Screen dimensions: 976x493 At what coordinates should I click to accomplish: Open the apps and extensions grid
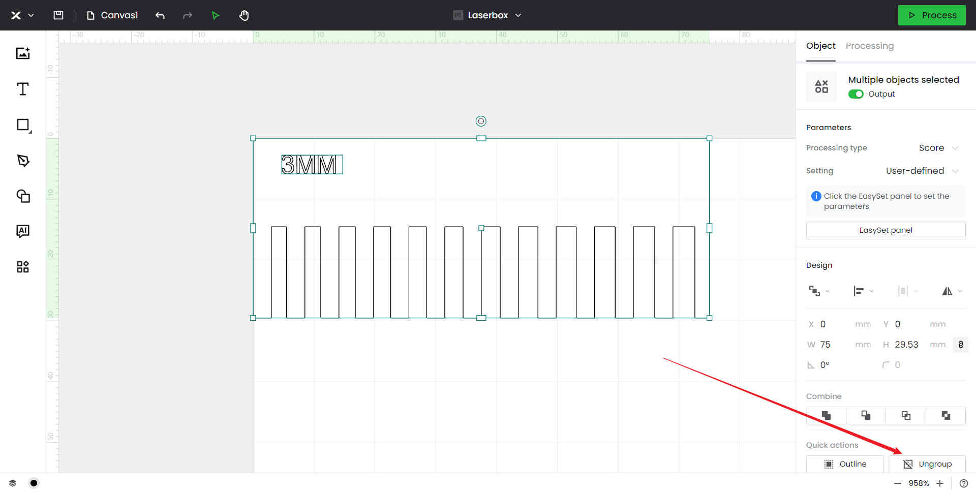[23, 267]
